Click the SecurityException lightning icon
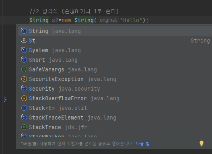Image resolution: width=212 pixels, height=154 pixels. pyautogui.click(x=24, y=79)
